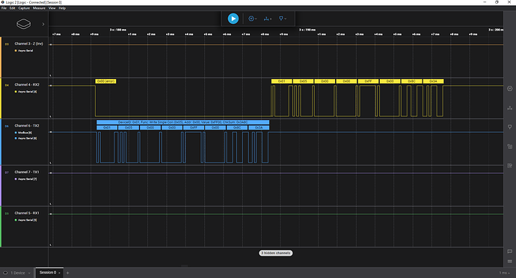Start capture with the blue play button
Screen dimensions: 516x278
pos(233,19)
